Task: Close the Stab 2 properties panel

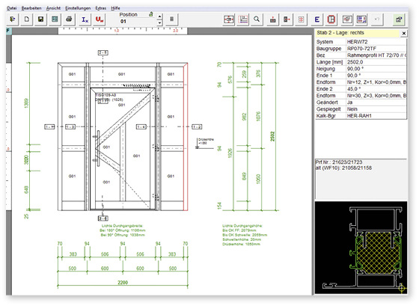Action: coord(404,33)
